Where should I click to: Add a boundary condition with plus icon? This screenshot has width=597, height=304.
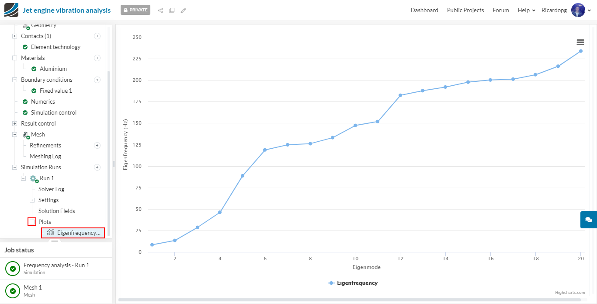[x=97, y=80]
